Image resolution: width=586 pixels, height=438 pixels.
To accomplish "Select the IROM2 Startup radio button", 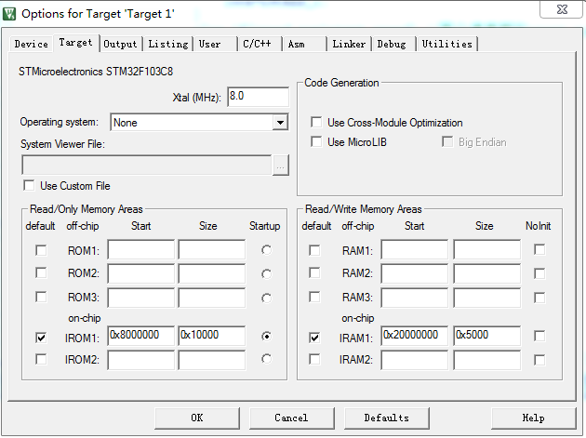I will 268,359.
